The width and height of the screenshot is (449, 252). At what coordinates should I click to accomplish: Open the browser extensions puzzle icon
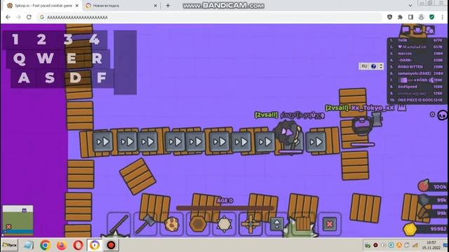400,17
